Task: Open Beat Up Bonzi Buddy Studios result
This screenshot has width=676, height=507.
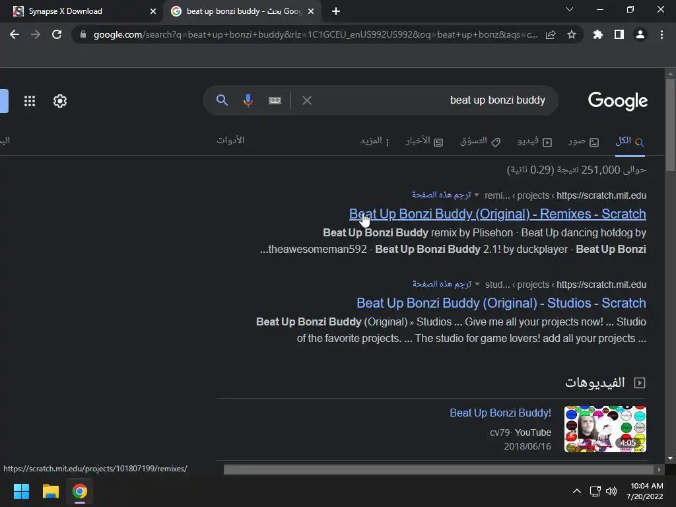Action: (x=501, y=303)
